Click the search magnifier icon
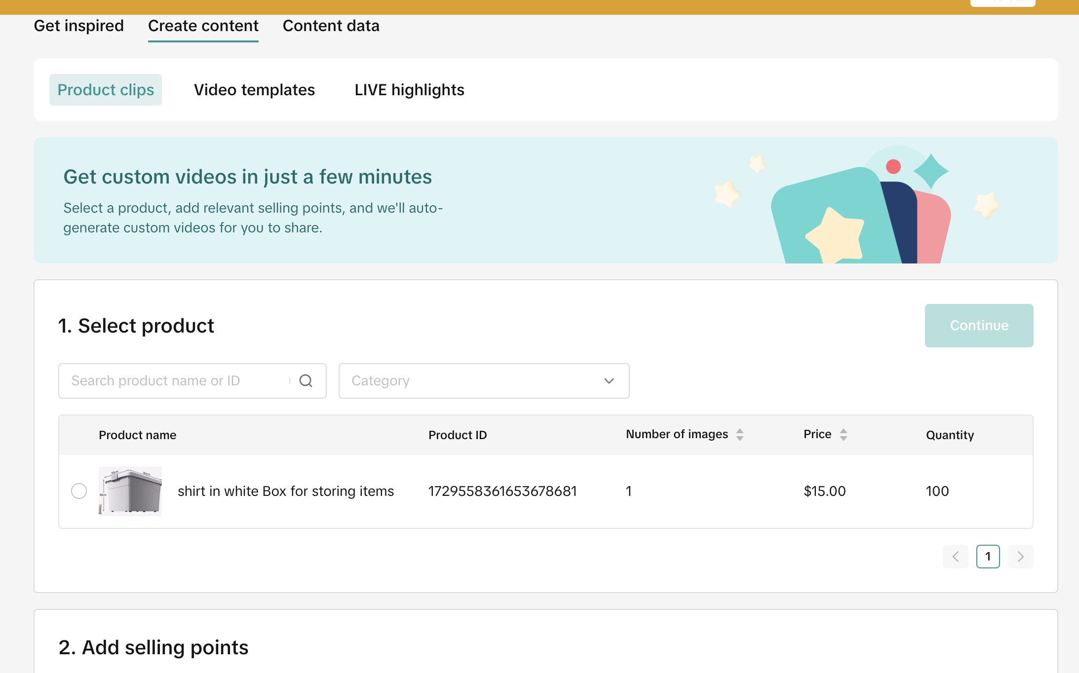Viewport: 1079px width, 673px height. (x=306, y=381)
